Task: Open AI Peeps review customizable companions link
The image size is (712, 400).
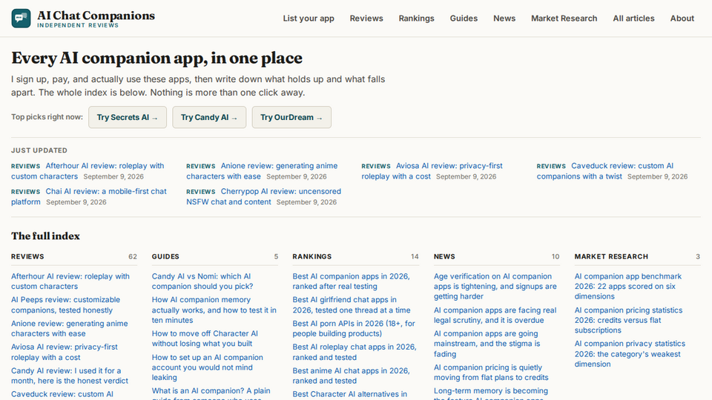Action: click(x=66, y=304)
